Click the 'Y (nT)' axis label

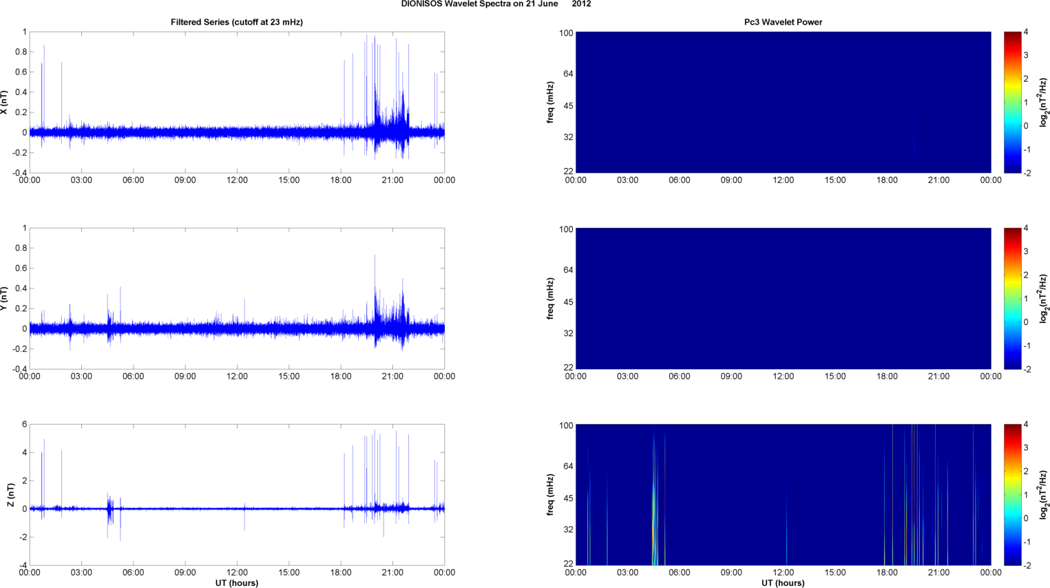4,299
